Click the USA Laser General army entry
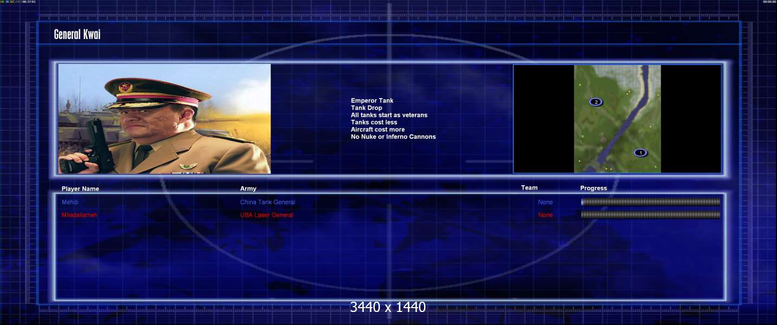Image resolution: width=777 pixels, height=325 pixels. pos(267,215)
